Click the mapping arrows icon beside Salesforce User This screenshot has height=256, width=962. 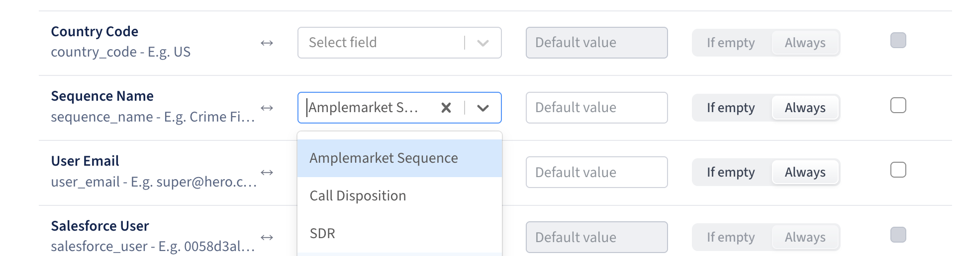[267, 237]
